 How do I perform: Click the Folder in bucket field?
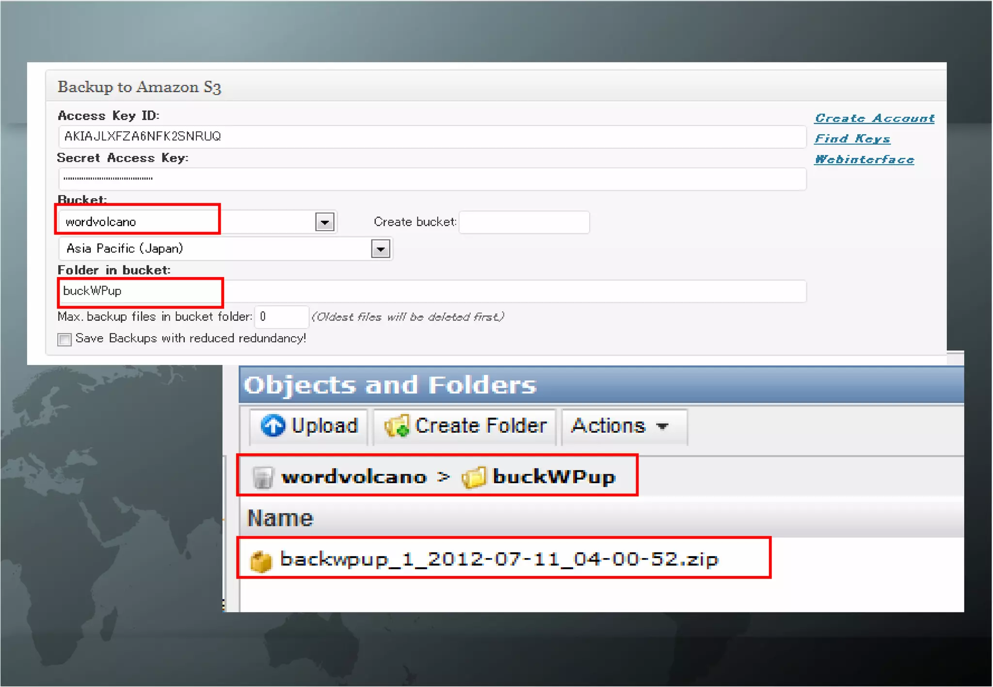432,291
